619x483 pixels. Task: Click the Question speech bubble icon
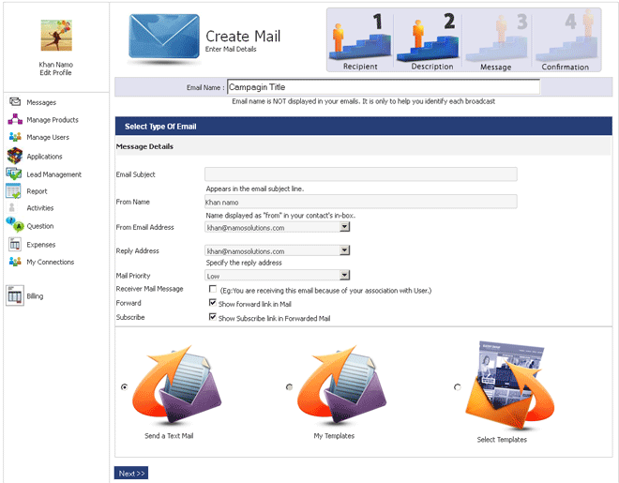coord(15,225)
